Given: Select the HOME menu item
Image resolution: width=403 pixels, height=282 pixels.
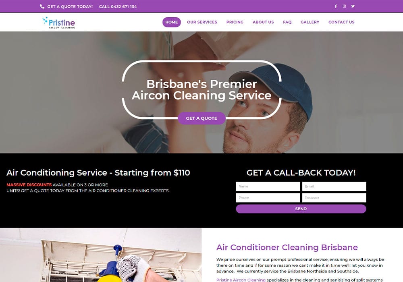Looking at the screenshot, I should 171,22.
